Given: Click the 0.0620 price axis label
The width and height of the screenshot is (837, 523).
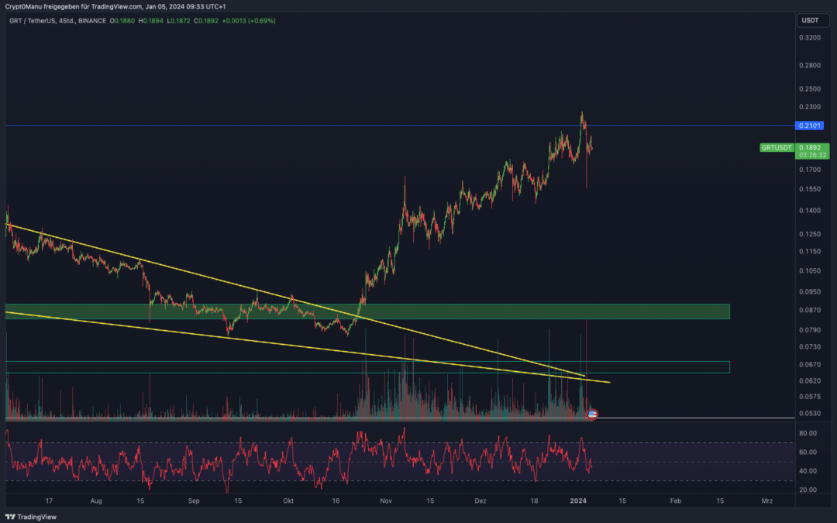Looking at the screenshot, I should (810, 380).
